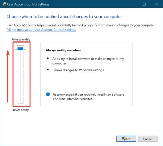Click the "Choose when to be notified" heading
This screenshot has height=146, width=163.
(x=64, y=17)
